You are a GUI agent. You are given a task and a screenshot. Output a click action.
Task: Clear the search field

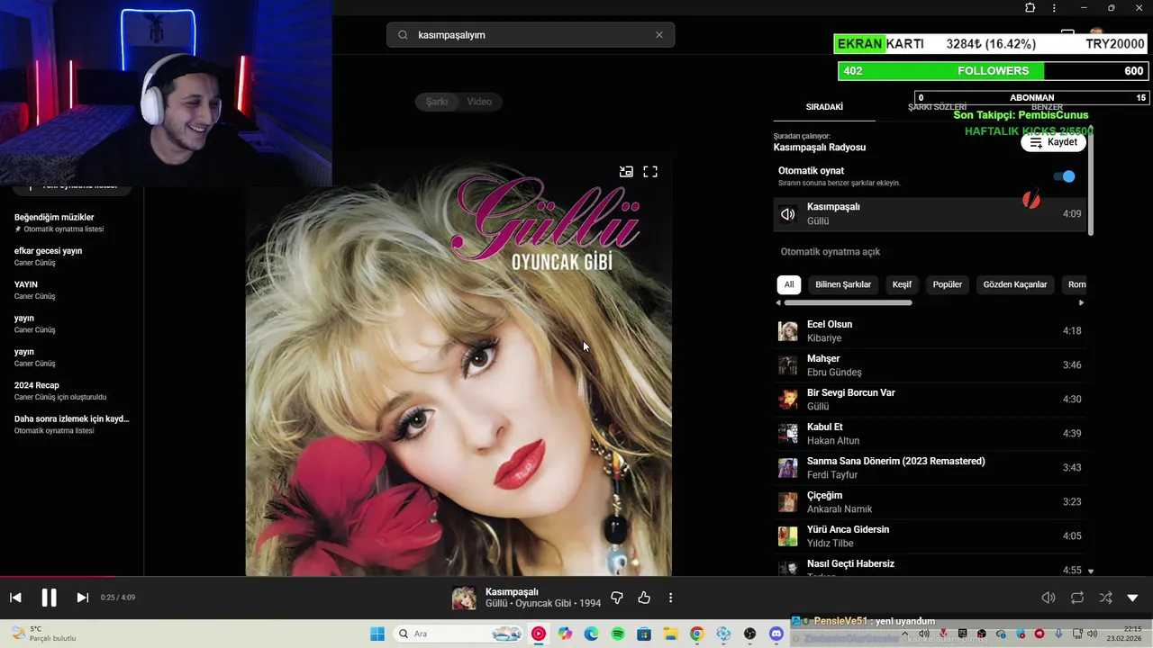click(x=659, y=35)
